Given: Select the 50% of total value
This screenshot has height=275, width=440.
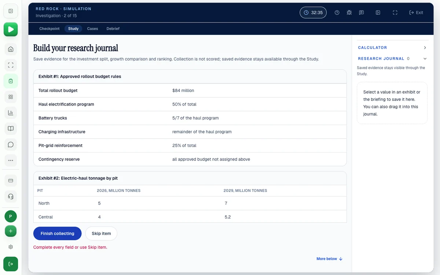Looking at the screenshot, I should (184, 104).
